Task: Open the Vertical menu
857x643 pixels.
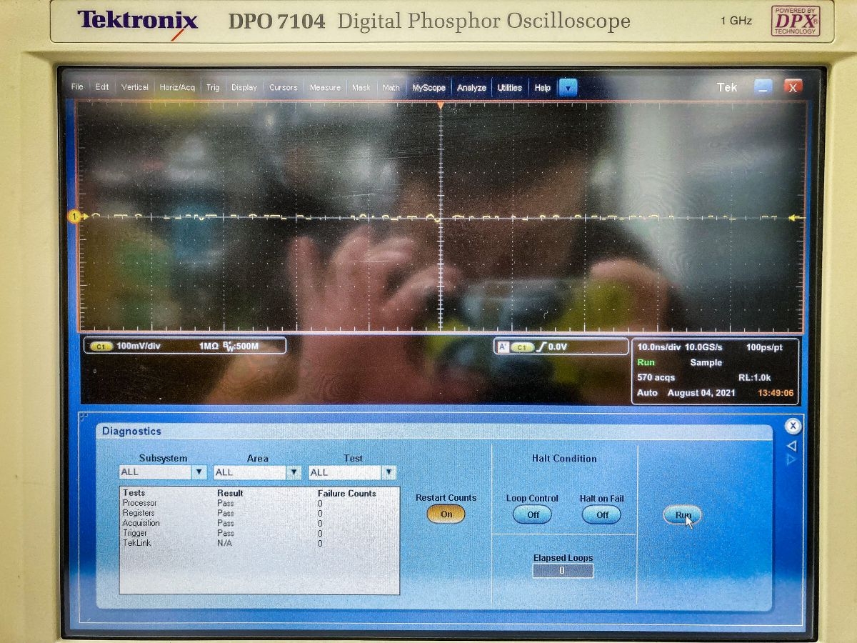Action: [x=135, y=87]
